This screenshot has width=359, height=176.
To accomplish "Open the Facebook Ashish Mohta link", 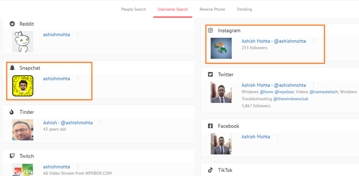I will point(256,137).
